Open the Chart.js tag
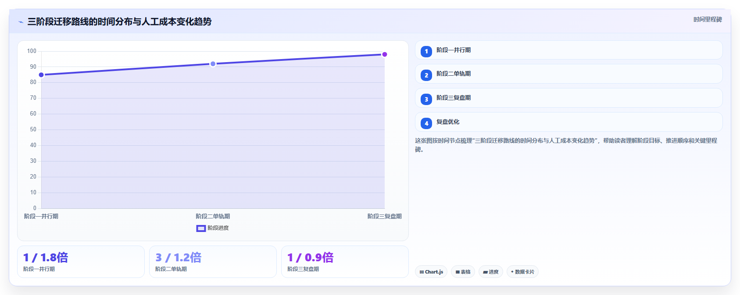 431,272
